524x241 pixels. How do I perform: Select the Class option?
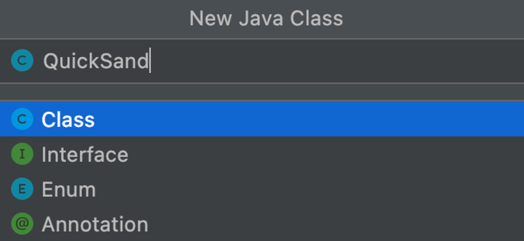point(262,119)
